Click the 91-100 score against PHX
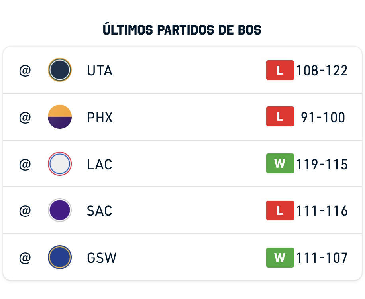The image size is (365, 299). point(323,117)
